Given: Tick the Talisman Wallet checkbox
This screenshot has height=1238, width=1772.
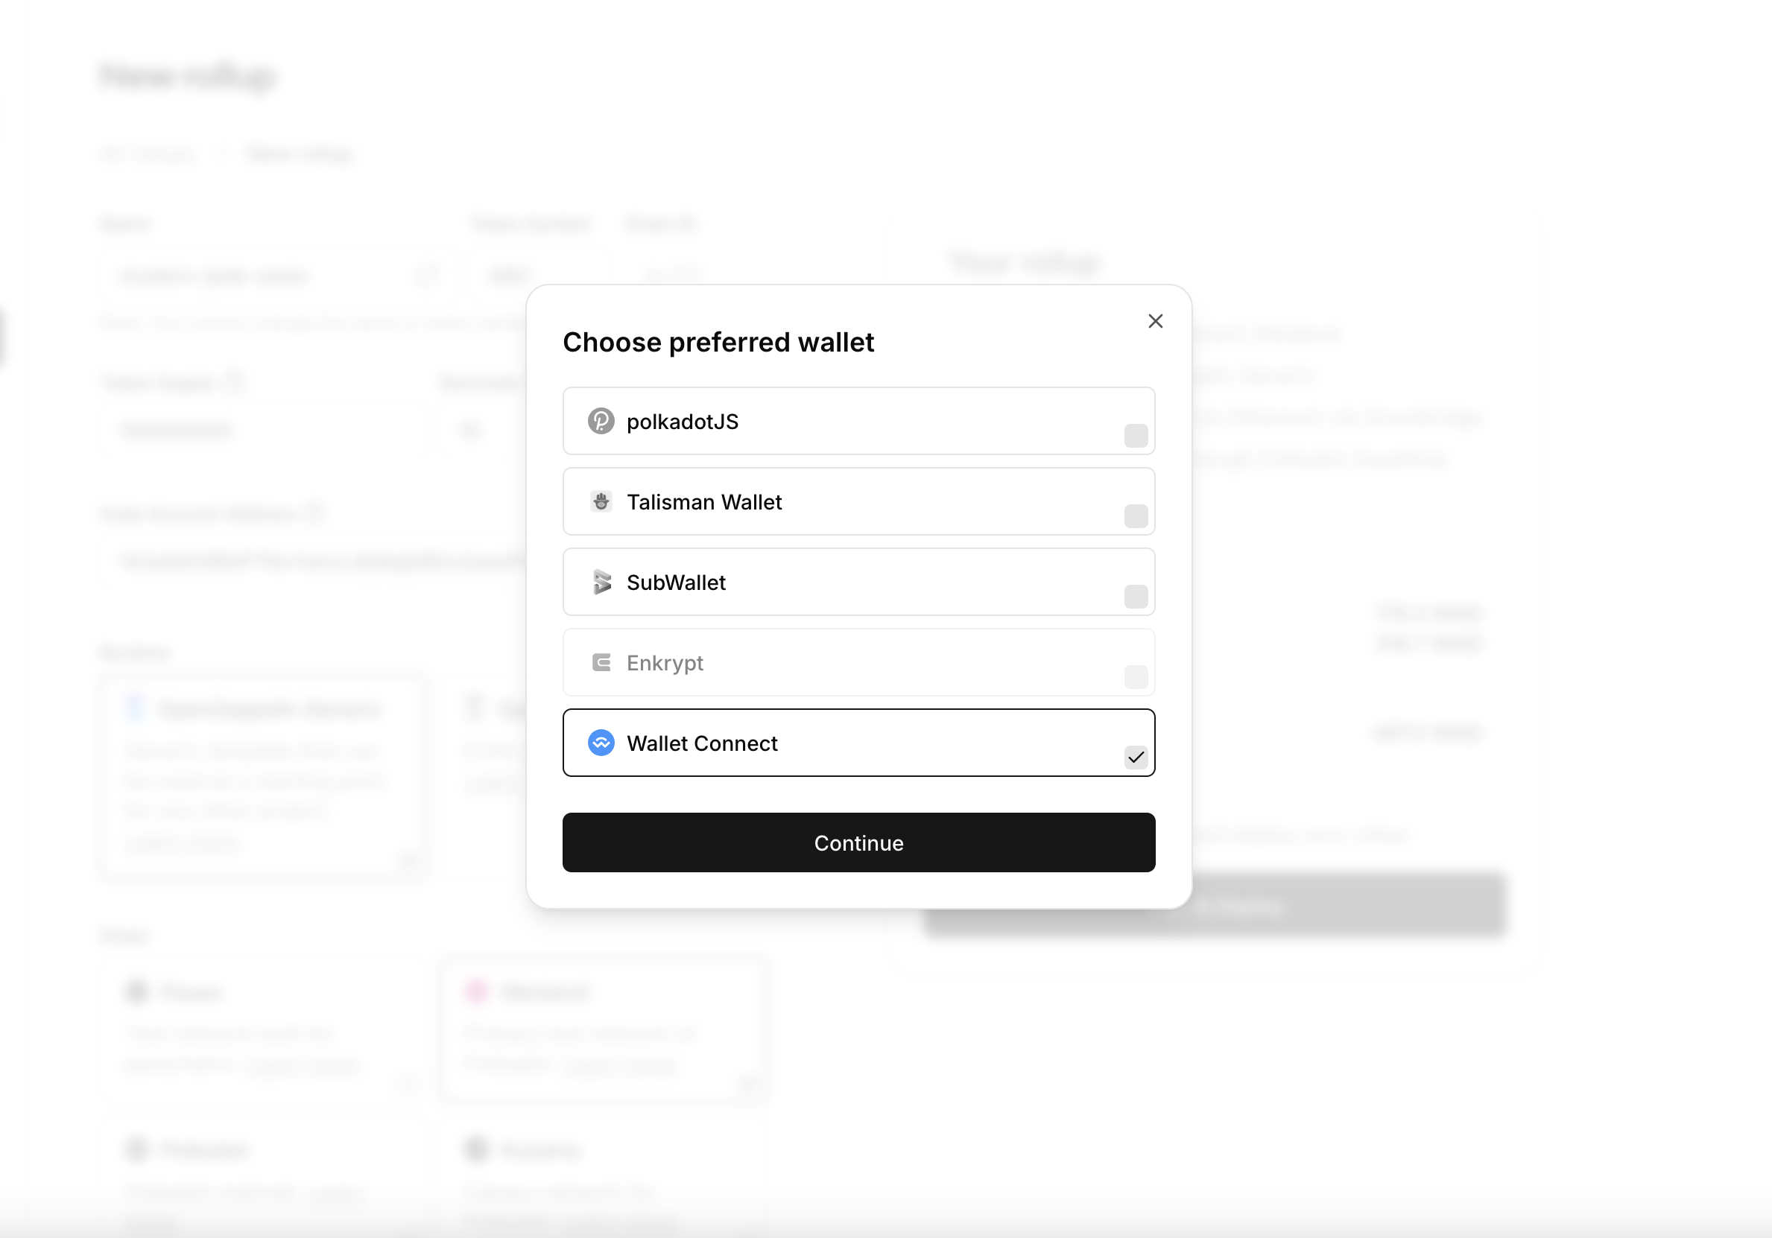Looking at the screenshot, I should [1136, 516].
